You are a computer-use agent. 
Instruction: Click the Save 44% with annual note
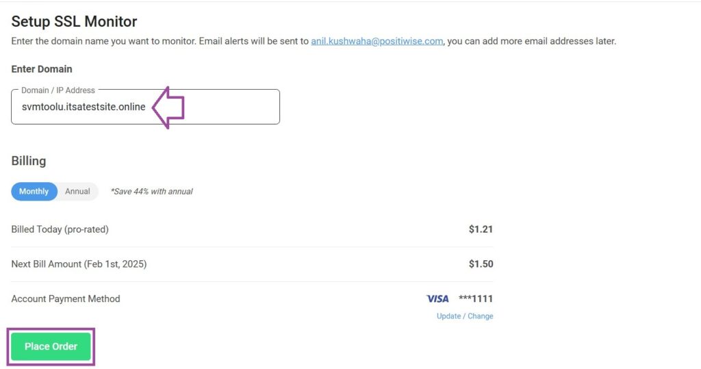(151, 192)
